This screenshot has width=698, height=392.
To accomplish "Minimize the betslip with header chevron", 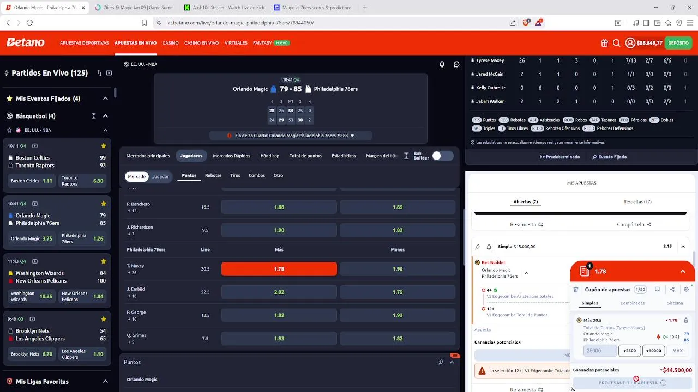I will tap(683, 271).
